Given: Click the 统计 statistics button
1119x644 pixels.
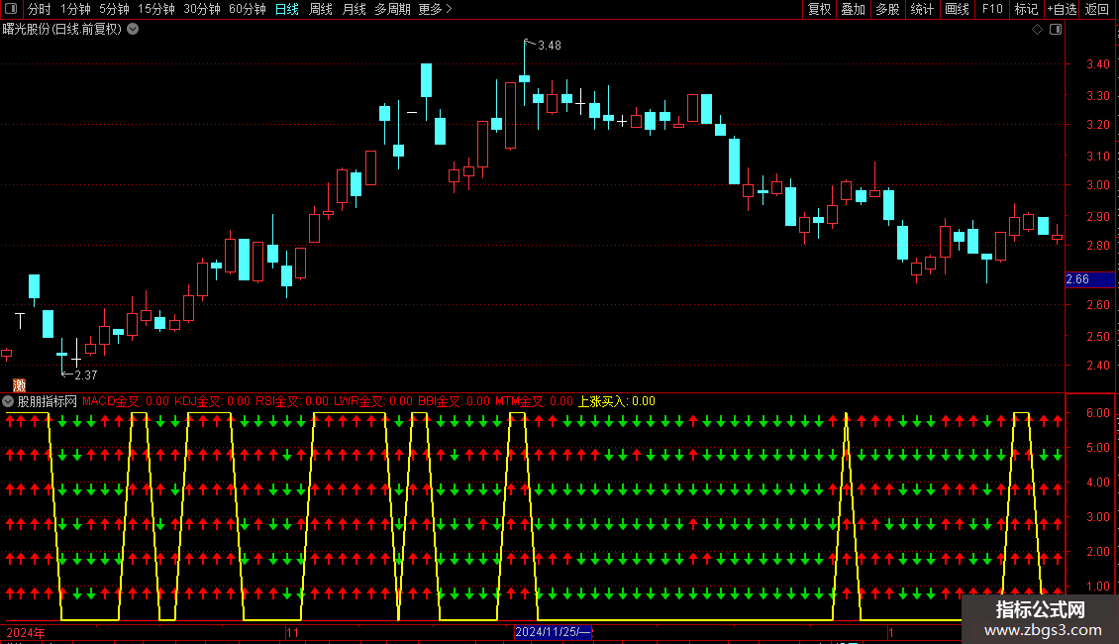Looking at the screenshot, I should point(922,9).
